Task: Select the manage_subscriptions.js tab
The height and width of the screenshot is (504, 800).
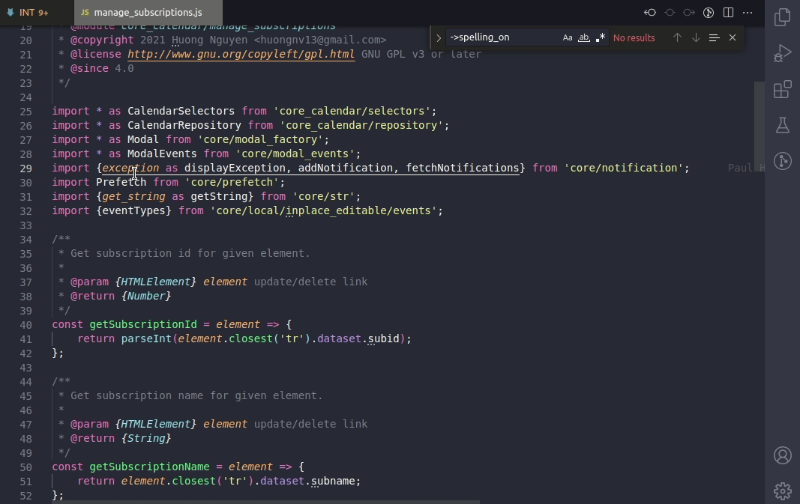Action: (148, 13)
